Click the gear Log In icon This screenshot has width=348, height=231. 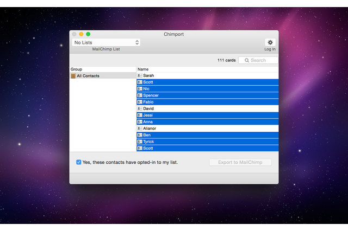270,42
